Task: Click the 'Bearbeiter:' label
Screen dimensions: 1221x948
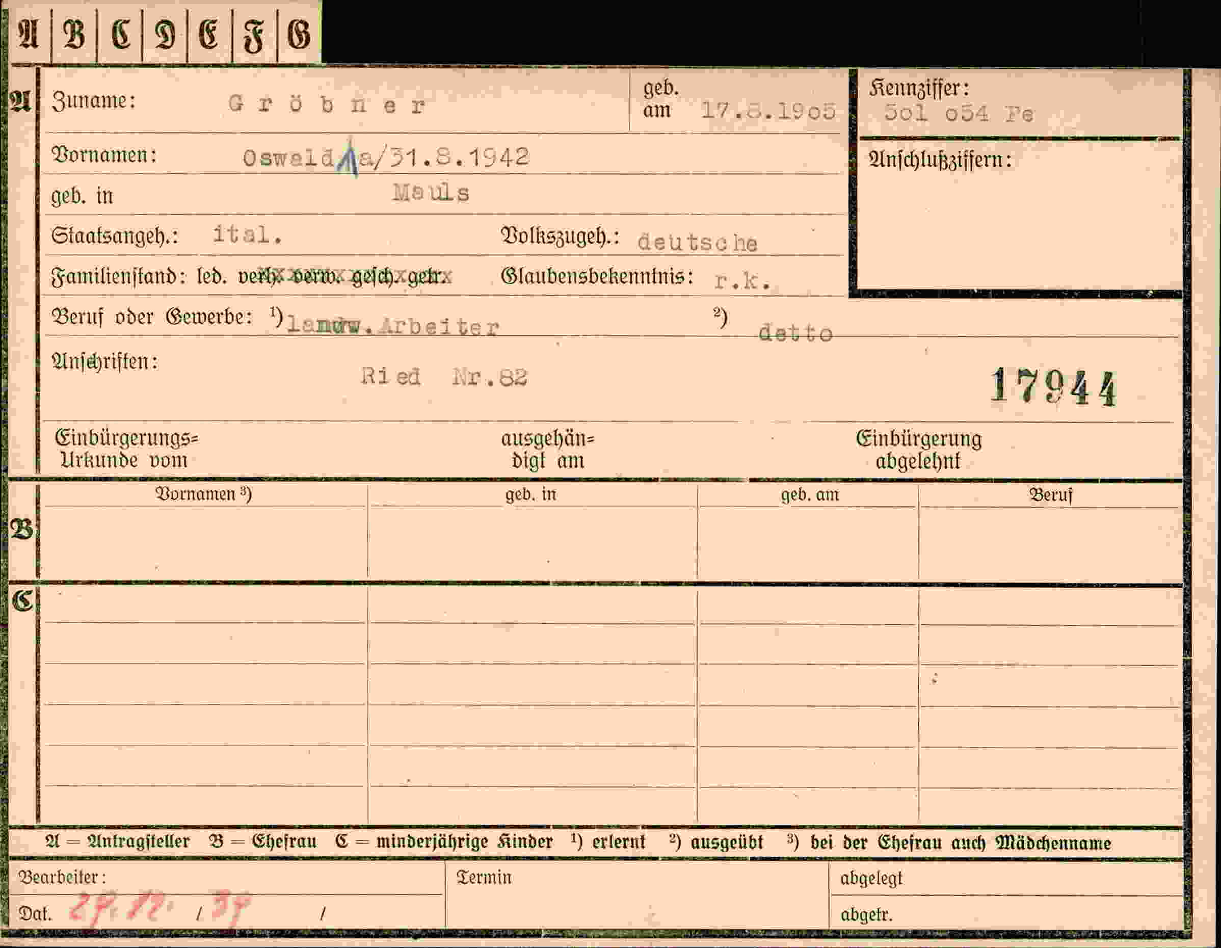Action: coord(62,877)
